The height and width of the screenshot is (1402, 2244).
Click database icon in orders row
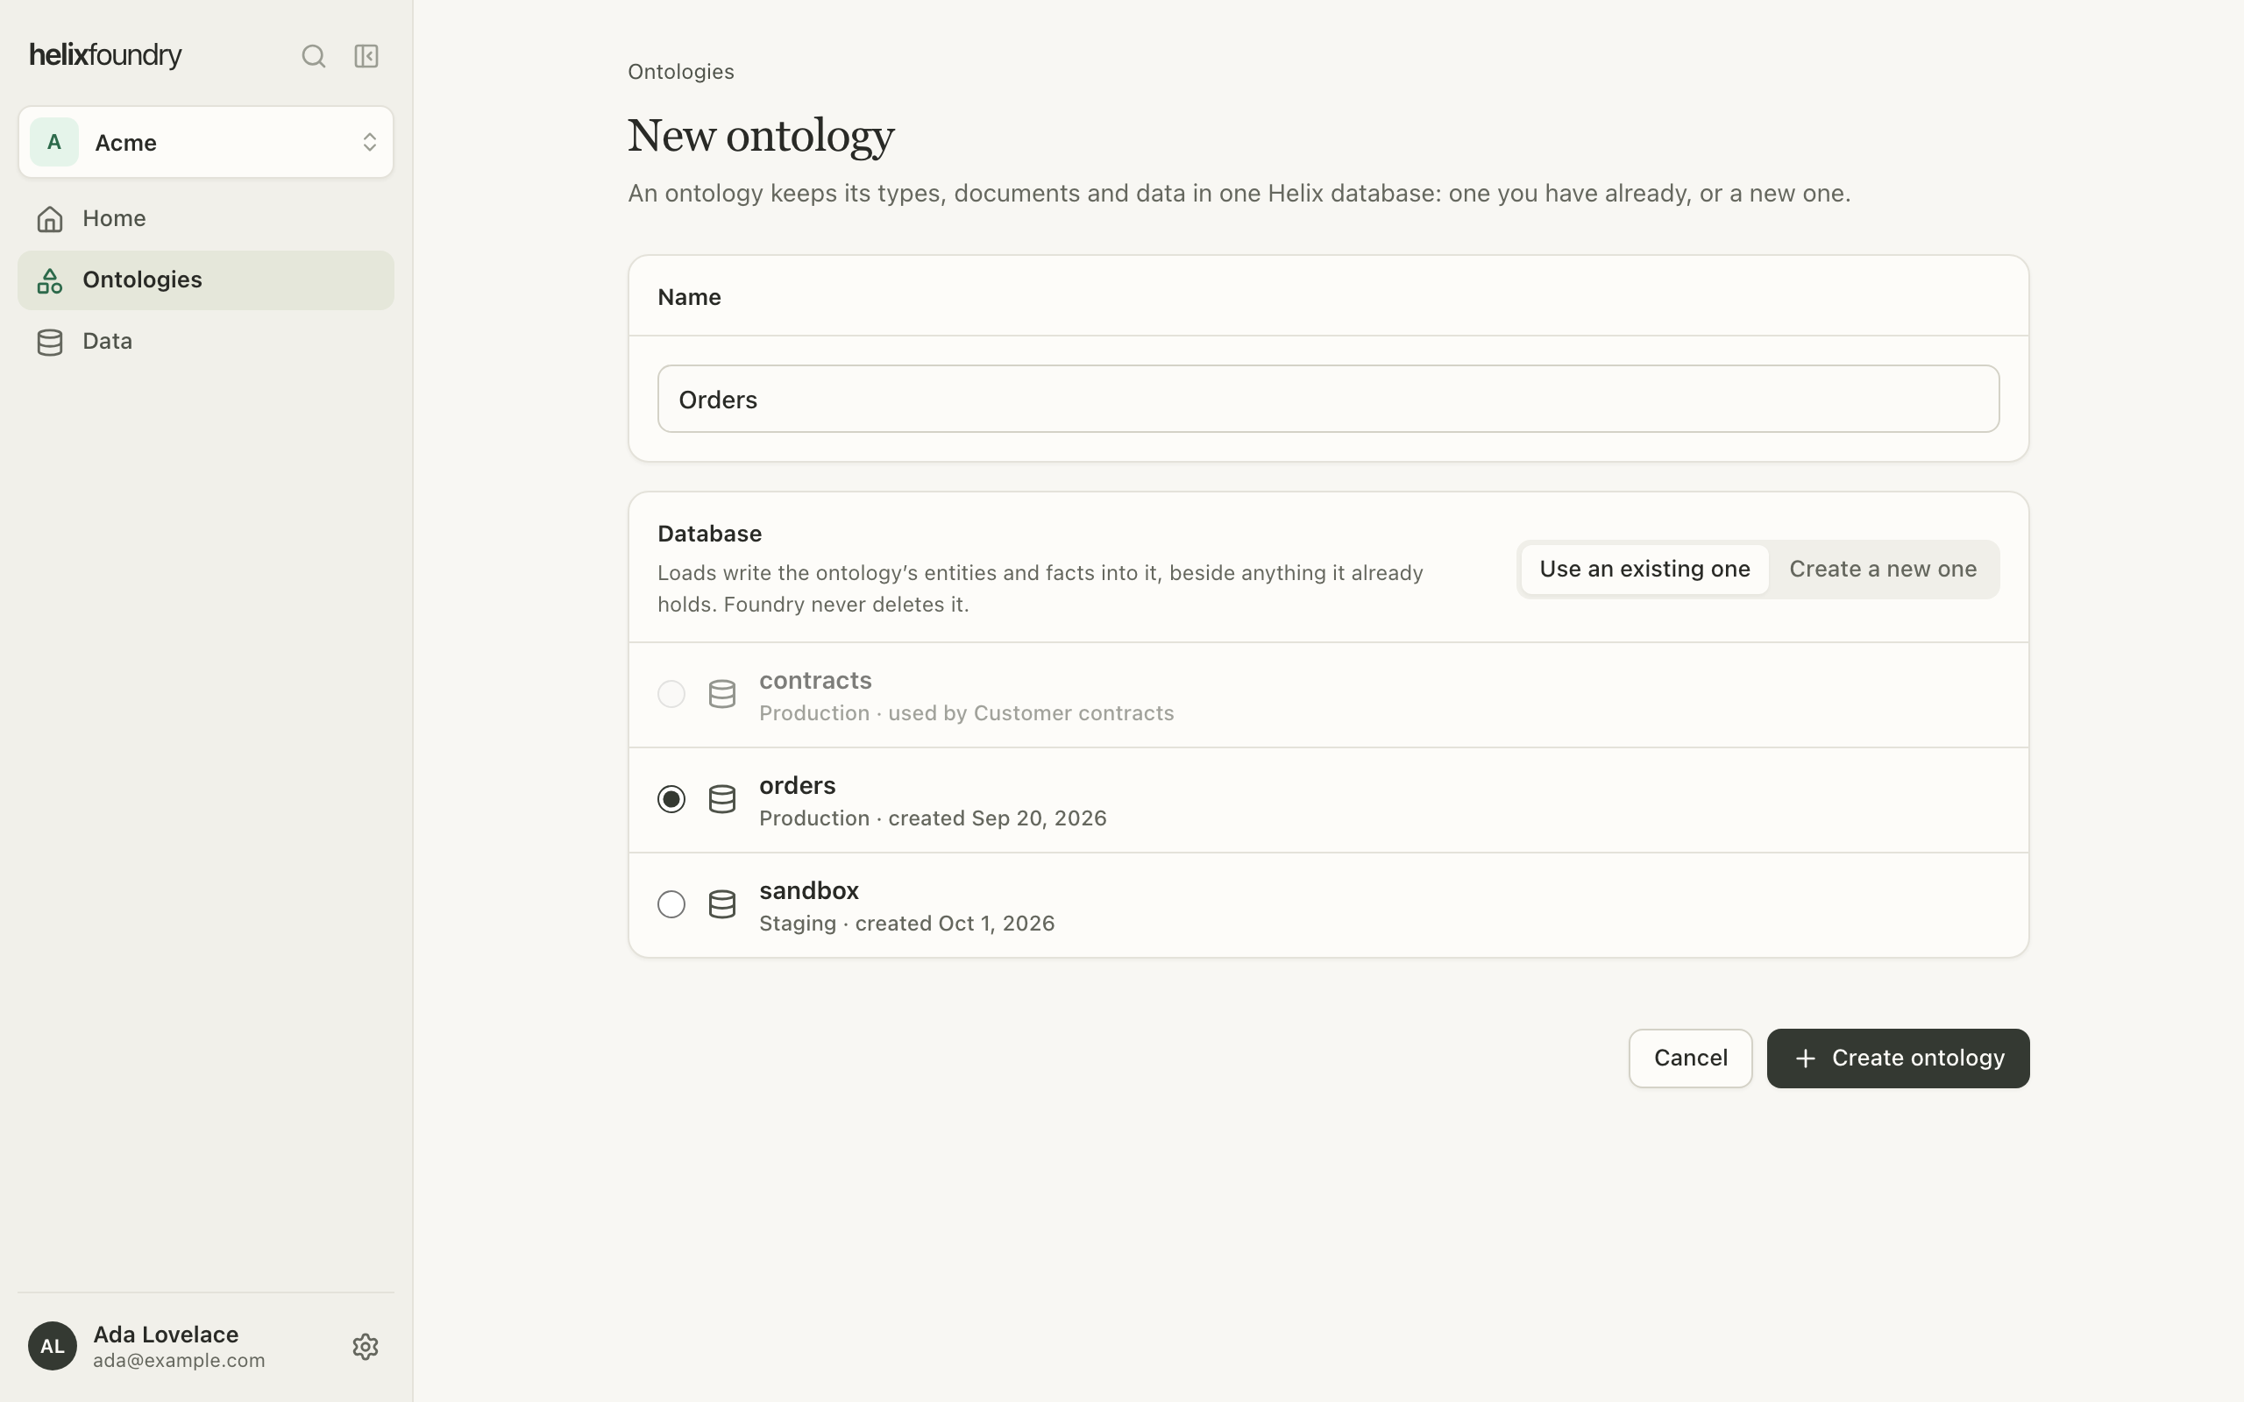722,799
